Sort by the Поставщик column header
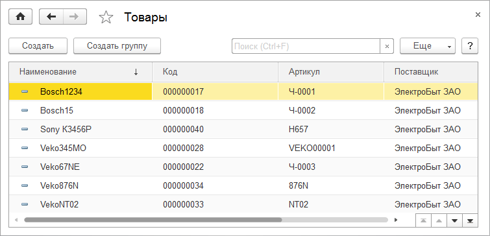Image resolution: width=490 pixels, height=236 pixels. coord(431,72)
